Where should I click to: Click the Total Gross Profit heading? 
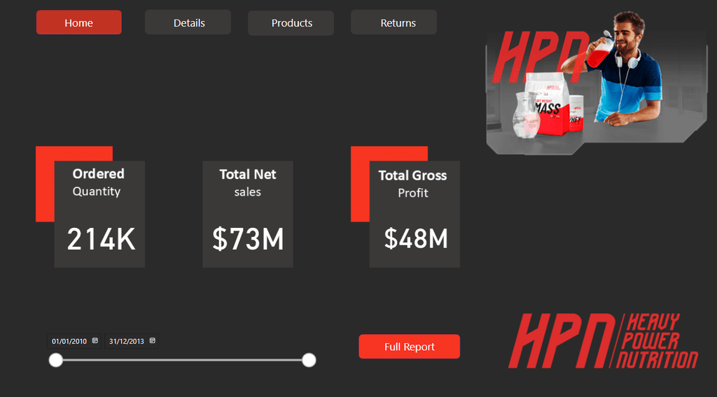(412, 184)
